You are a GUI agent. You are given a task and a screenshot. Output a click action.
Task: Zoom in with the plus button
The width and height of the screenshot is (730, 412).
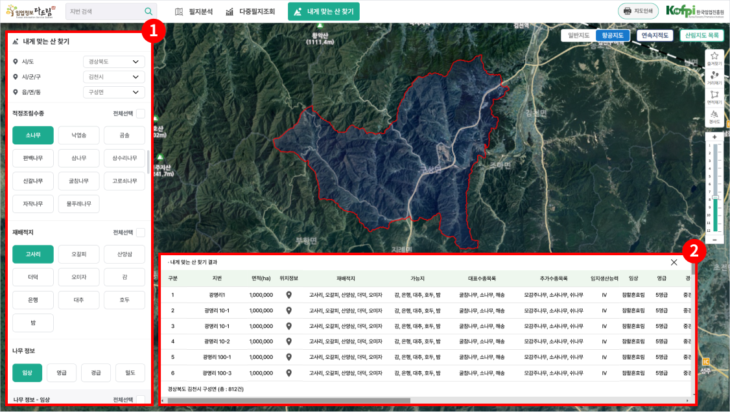point(714,137)
